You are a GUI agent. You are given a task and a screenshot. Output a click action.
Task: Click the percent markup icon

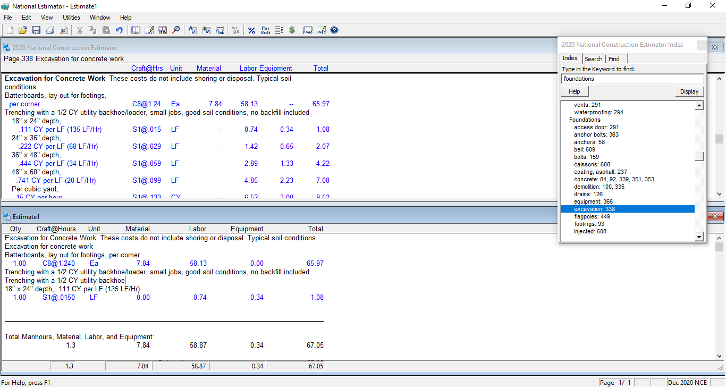pyautogui.click(x=252, y=30)
